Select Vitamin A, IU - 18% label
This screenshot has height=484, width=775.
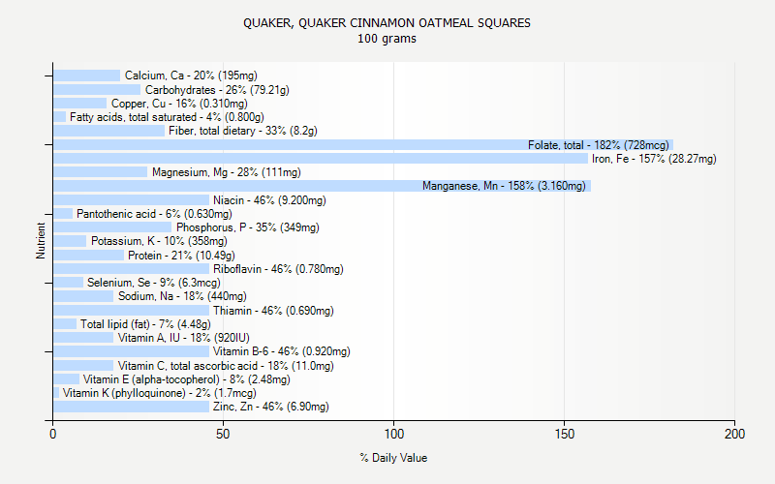coord(183,338)
